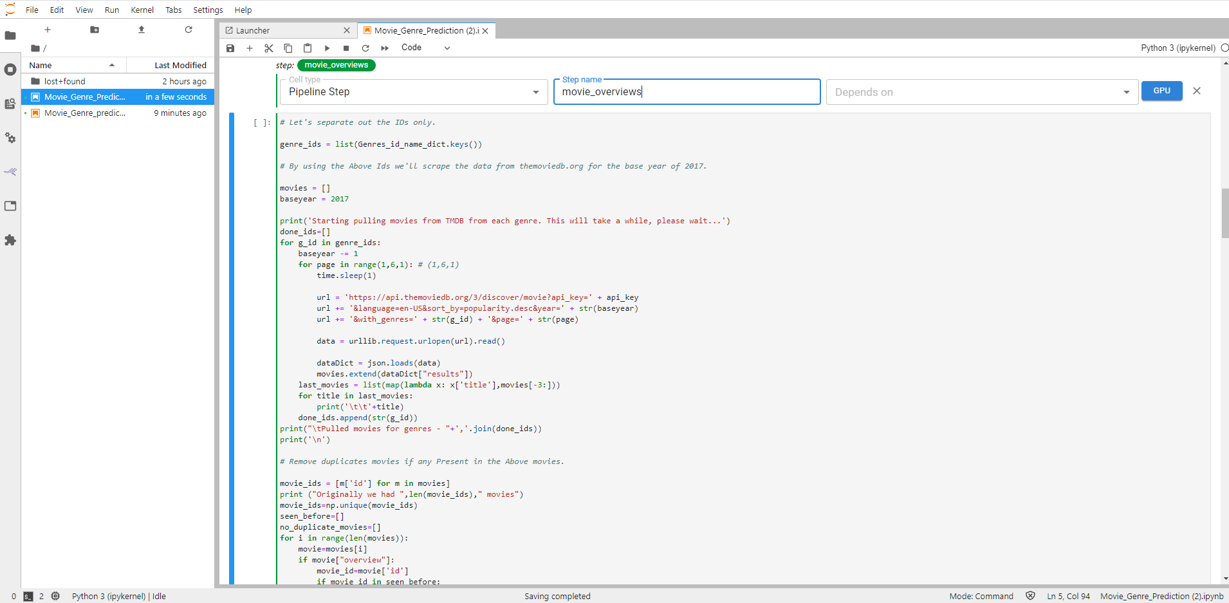Image resolution: width=1229 pixels, height=603 pixels.
Task: Open the Property Inspector gears panel
Action: pos(10,138)
